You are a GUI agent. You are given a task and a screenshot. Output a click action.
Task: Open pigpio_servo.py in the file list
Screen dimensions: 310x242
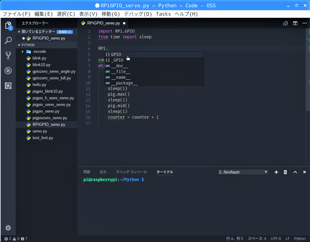(x=46, y=111)
